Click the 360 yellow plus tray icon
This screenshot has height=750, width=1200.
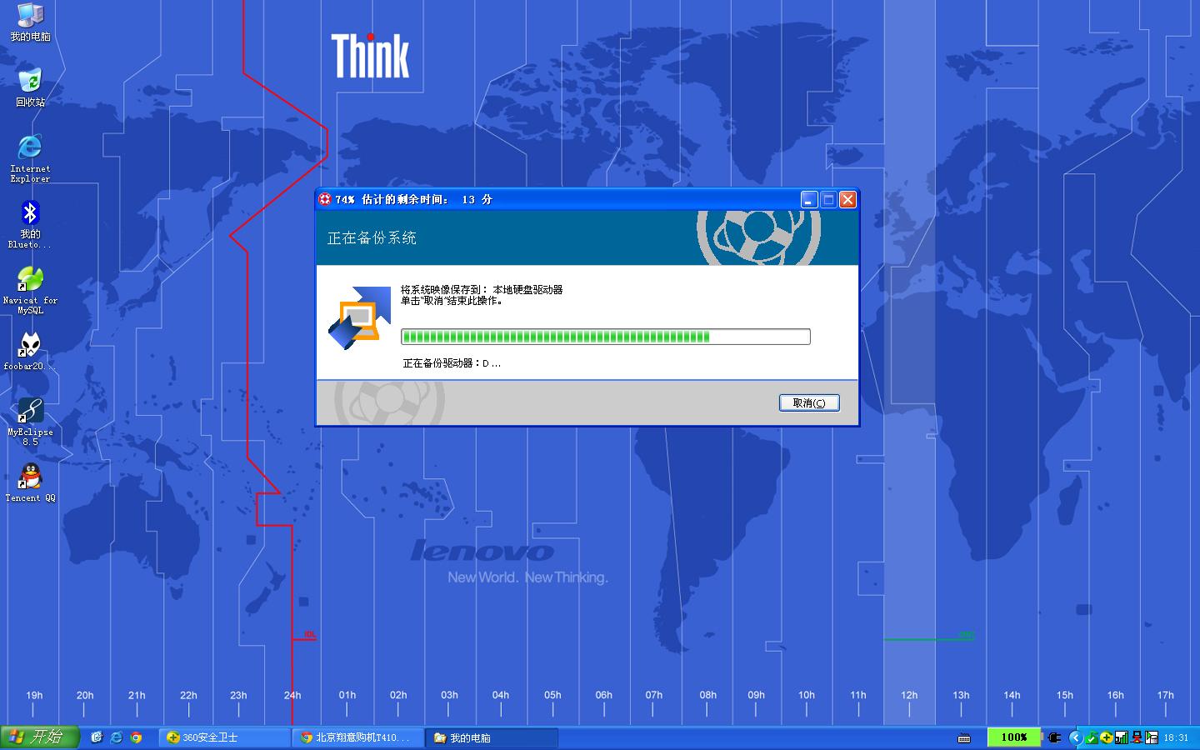point(1106,737)
